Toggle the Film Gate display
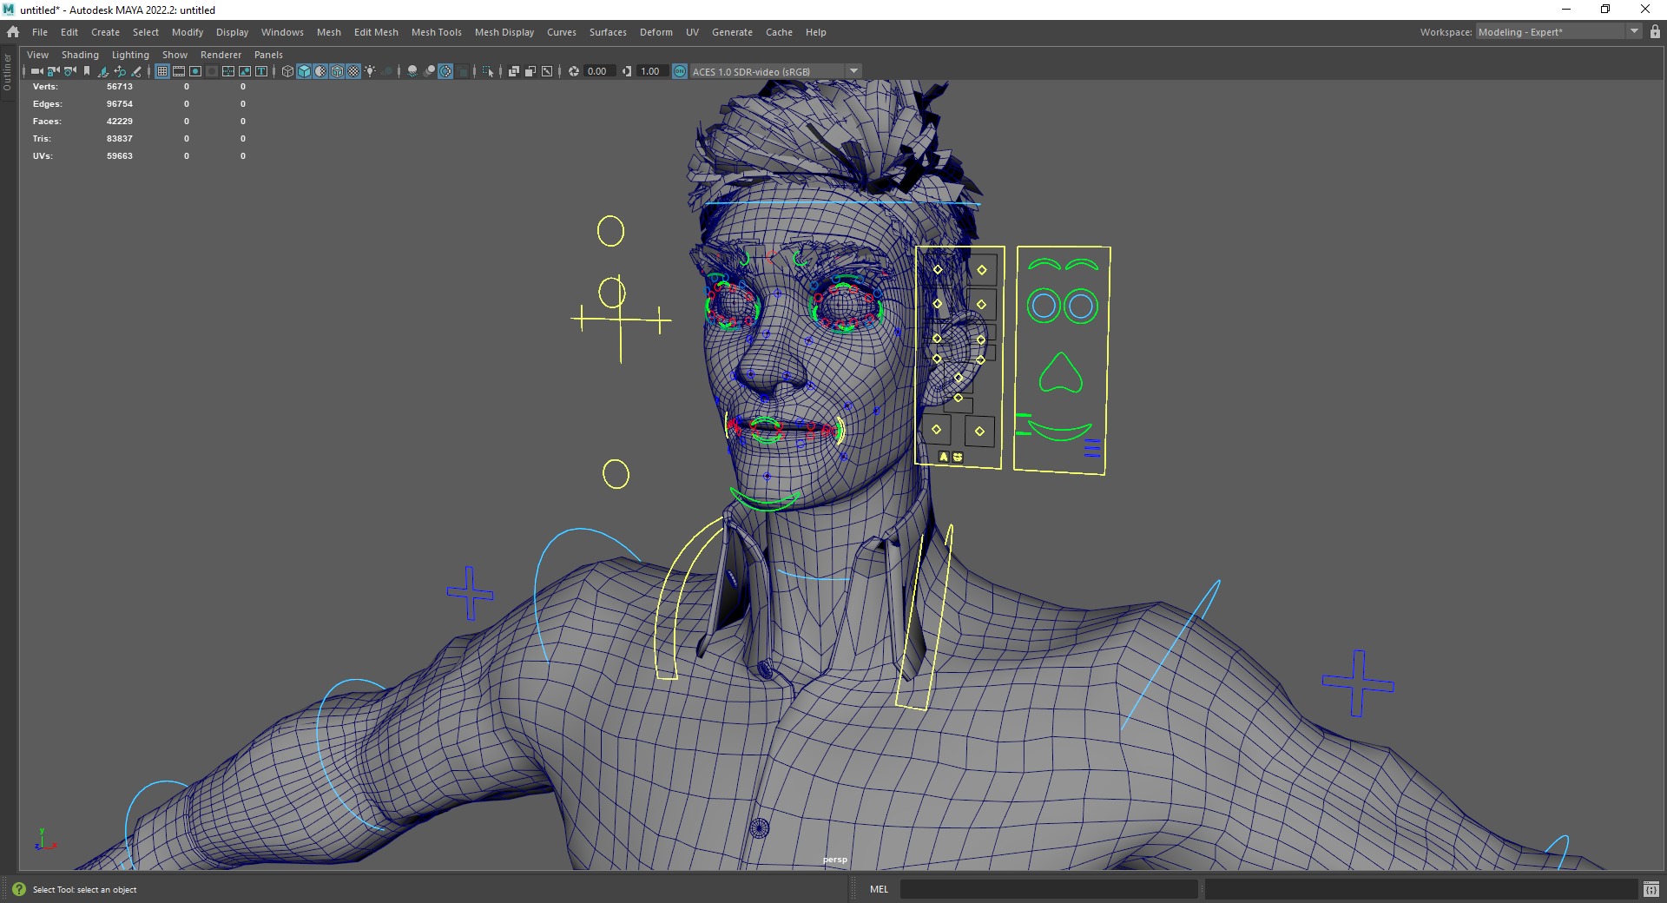Viewport: 1667px width, 903px height. 179,71
